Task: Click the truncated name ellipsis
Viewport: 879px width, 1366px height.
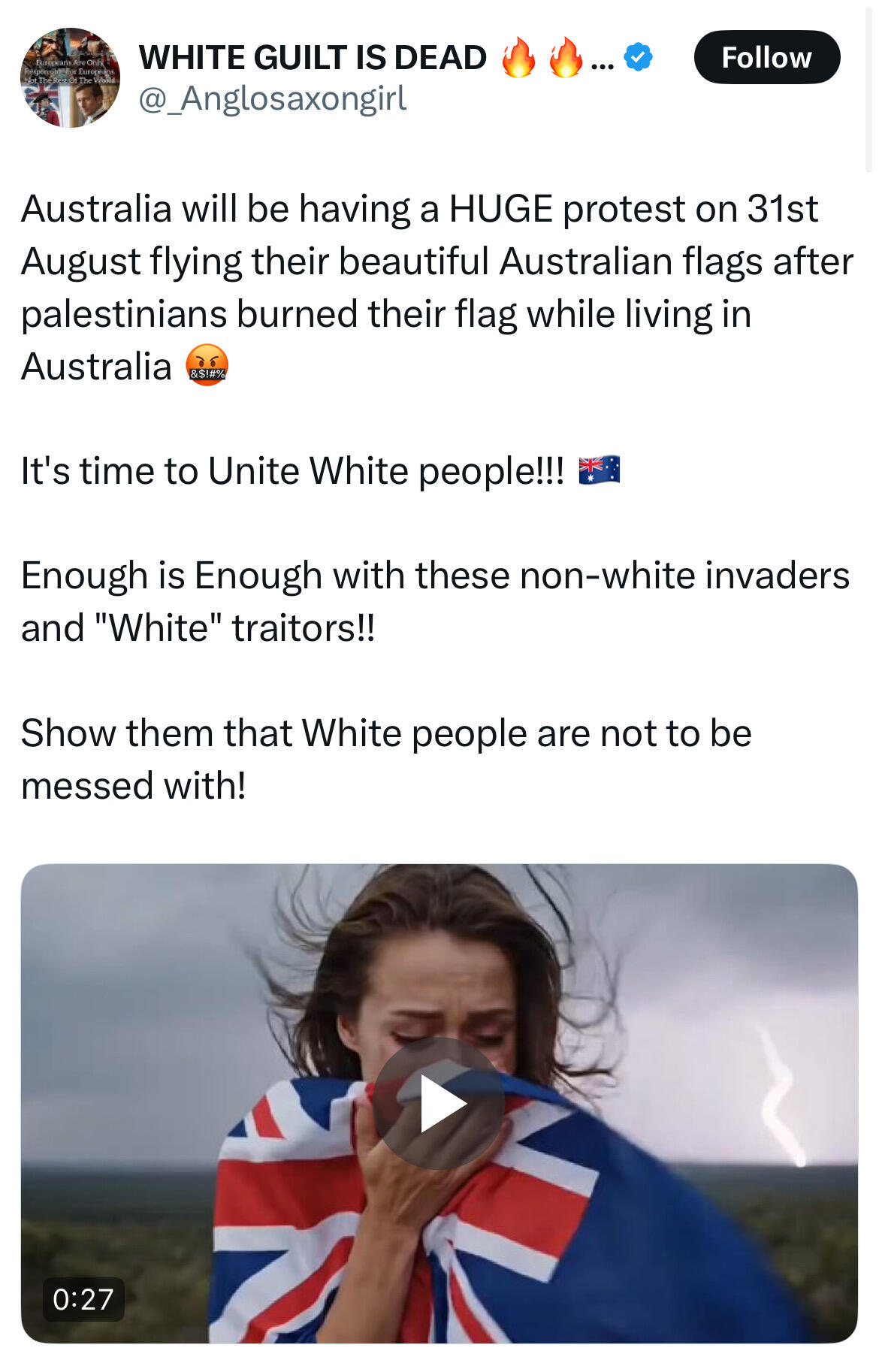Action: tap(602, 59)
